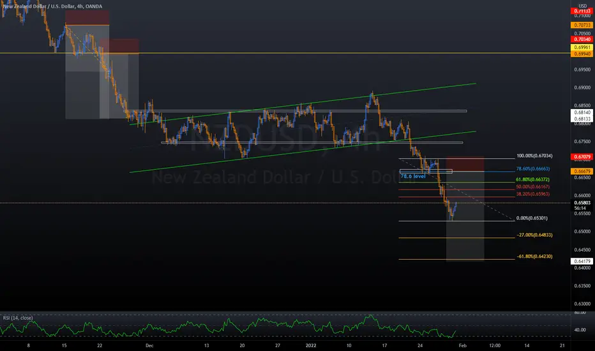The image size is (595, 351).
Task: Click the 56:14 candle countdown timer
Action: click(580, 208)
